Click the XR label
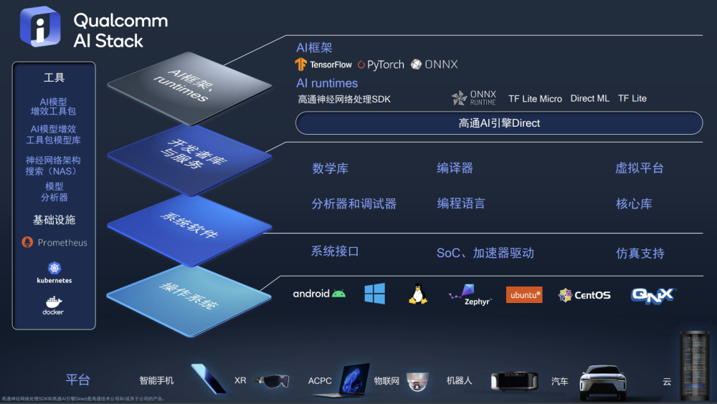The image size is (717, 404). tap(240, 380)
